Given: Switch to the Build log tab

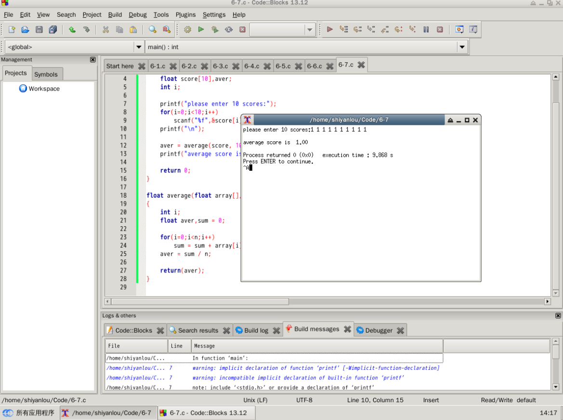Looking at the screenshot, I should tap(256, 330).
